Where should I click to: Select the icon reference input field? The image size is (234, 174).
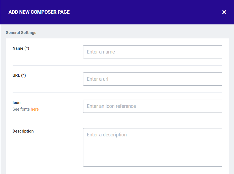click(x=153, y=106)
